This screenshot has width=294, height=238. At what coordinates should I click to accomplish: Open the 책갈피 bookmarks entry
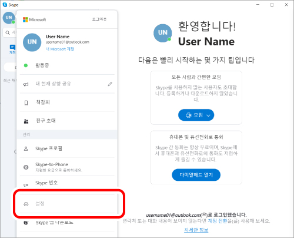pos(67,103)
